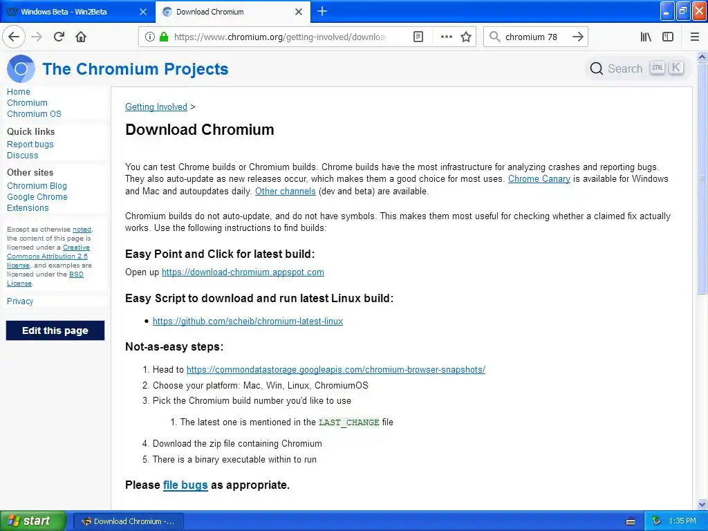Click the chromium 78 search field

coord(534,37)
